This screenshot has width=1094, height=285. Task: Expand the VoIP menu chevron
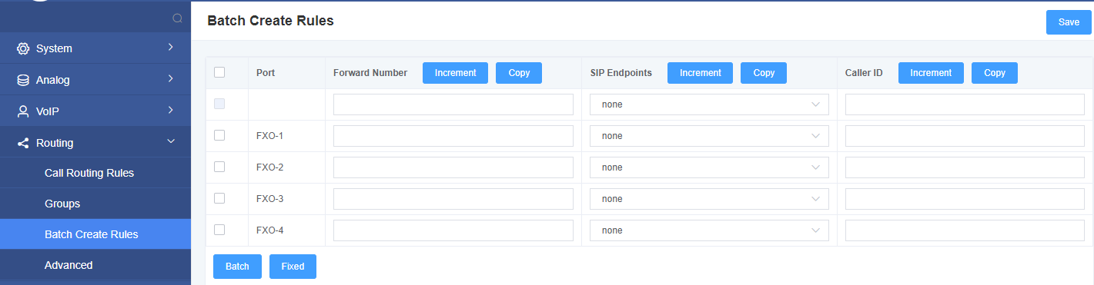pos(171,111)
